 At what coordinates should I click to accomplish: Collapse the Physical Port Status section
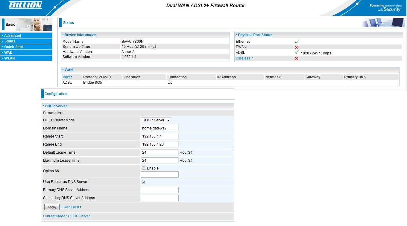[236, 35]
